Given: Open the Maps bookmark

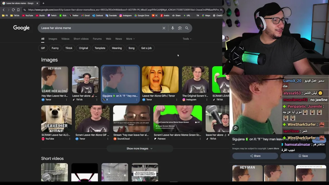Looking at the screenshot, I should [x=206, y=15].
